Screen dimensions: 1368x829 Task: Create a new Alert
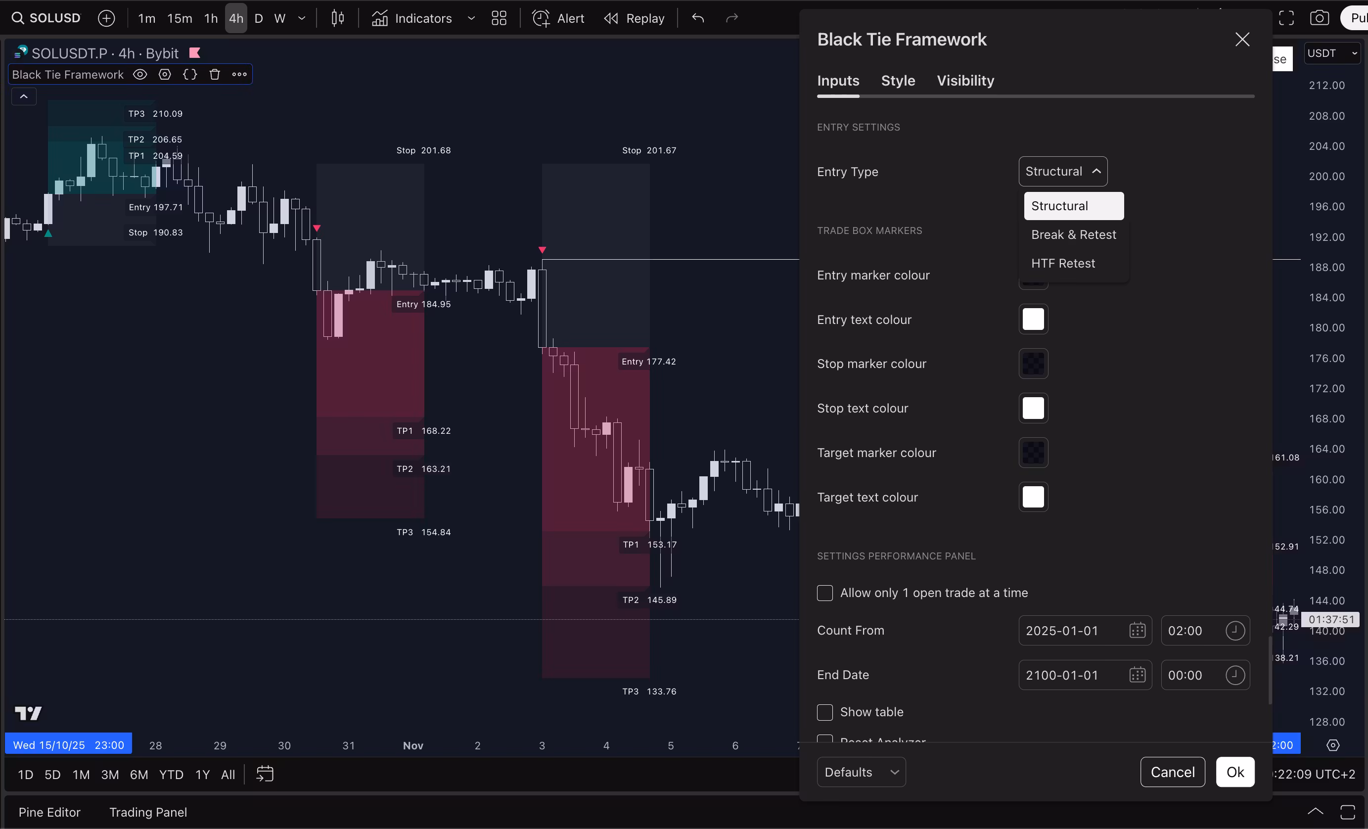pos(558,18)
